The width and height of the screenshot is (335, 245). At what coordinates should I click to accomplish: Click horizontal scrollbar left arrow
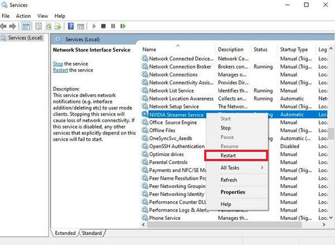pos(143,224)
